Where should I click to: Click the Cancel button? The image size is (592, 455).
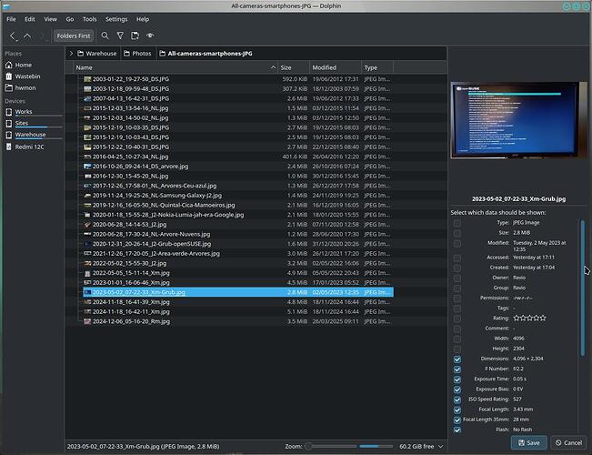coord(569,443)
